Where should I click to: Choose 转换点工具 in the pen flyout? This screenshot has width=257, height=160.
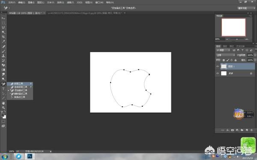[20, 97]
